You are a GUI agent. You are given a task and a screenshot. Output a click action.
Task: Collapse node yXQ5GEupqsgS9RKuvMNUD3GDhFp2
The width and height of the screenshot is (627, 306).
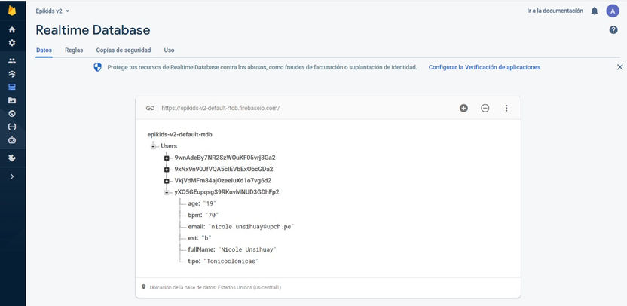coord(167,192)
